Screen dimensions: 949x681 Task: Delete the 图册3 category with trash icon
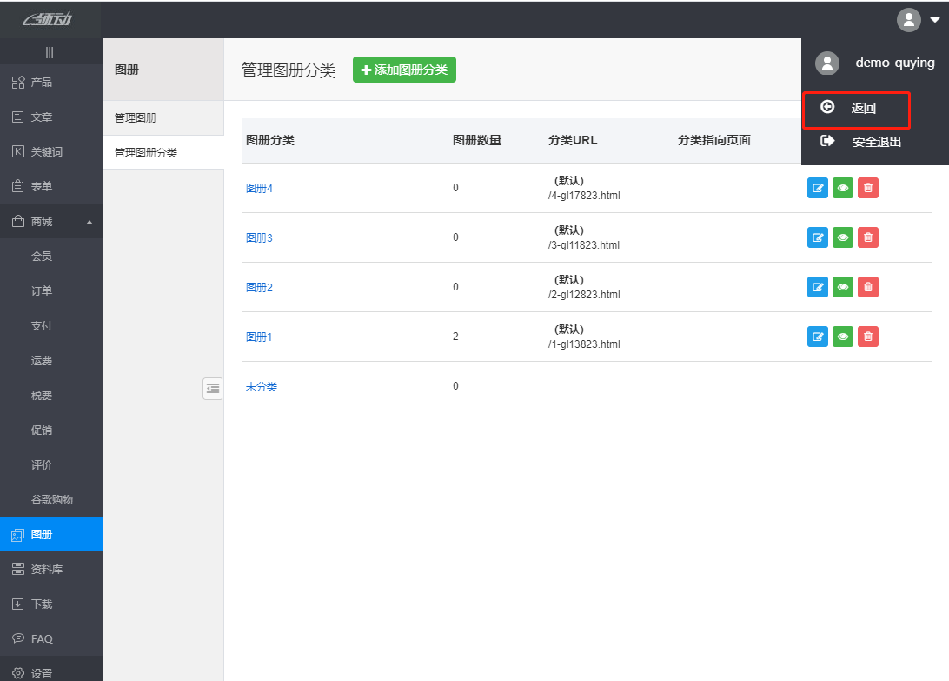point(867,237)
